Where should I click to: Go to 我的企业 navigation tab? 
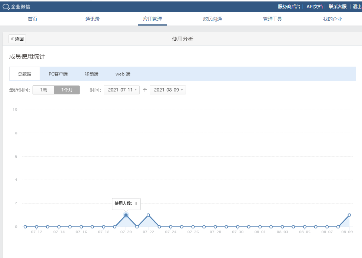(x=332, y=19)
